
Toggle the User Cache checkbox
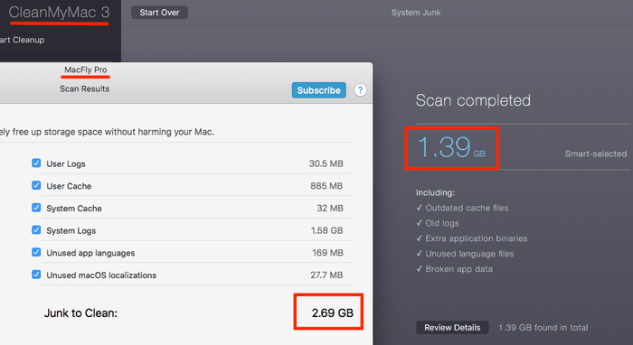36,185
